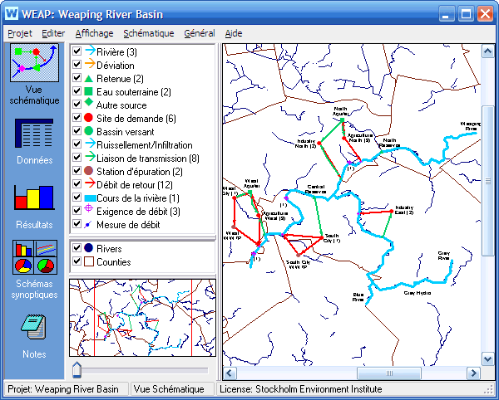Select the Retenue green triangle legend icon
Screen dimensions: 499x400
click(x=88, y=78)
